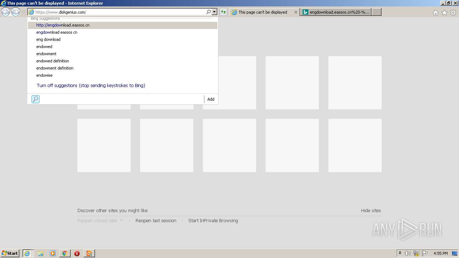The width and height of the screenshot is (459, 258).
Task: Click the volume speaker tray icon
Action: (x=408, y=253)
